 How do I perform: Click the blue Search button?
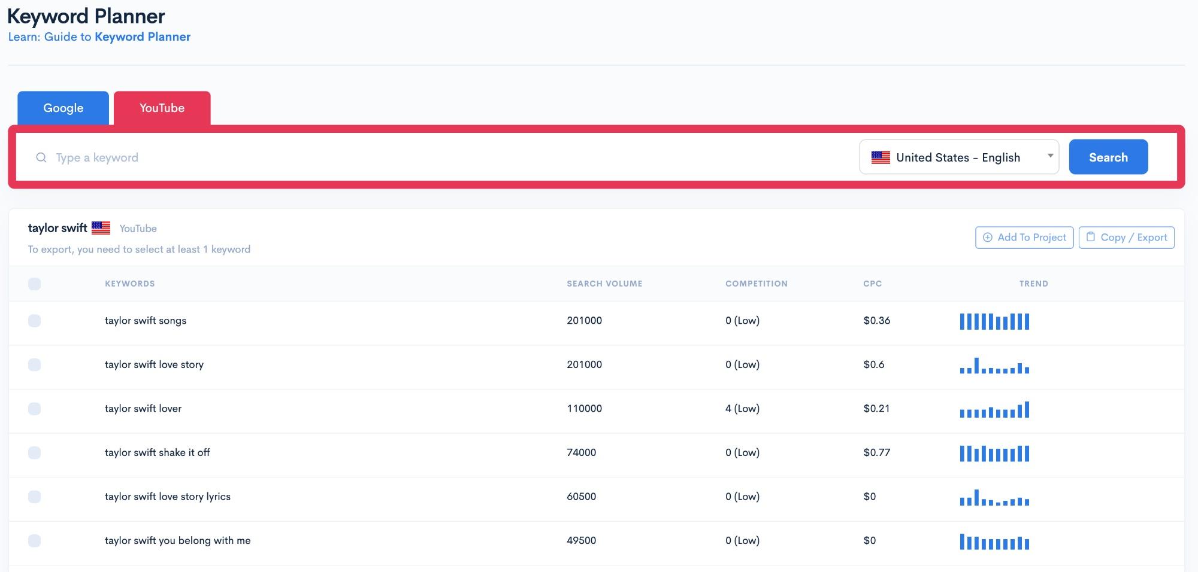[x=1108, y=157]
